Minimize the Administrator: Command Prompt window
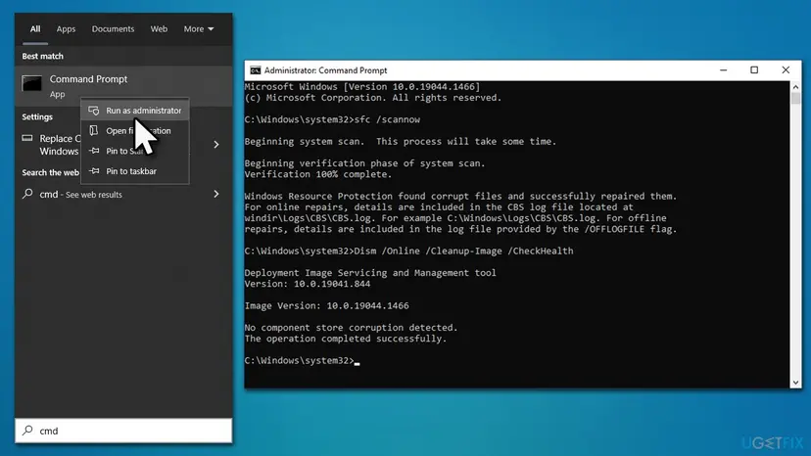This screenshot has width=811, height=456. coord(723,70)
